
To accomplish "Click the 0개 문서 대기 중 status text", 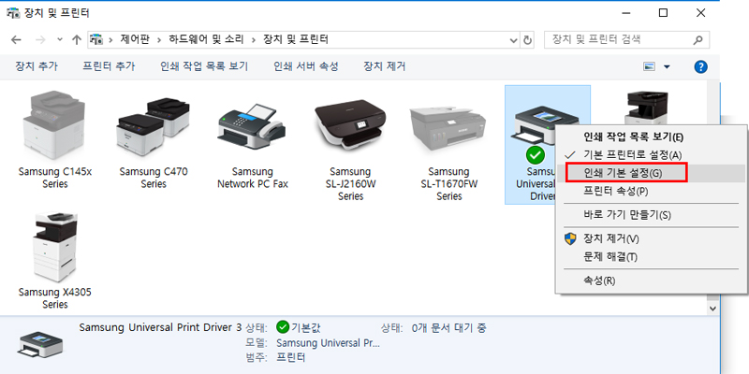I will 449,328.
